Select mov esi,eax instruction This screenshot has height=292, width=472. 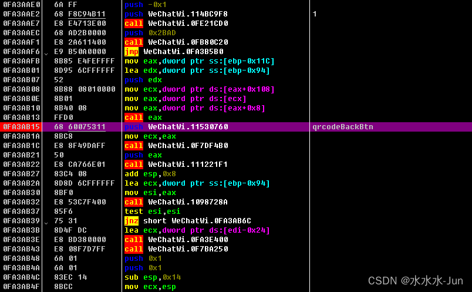point(150,193)
